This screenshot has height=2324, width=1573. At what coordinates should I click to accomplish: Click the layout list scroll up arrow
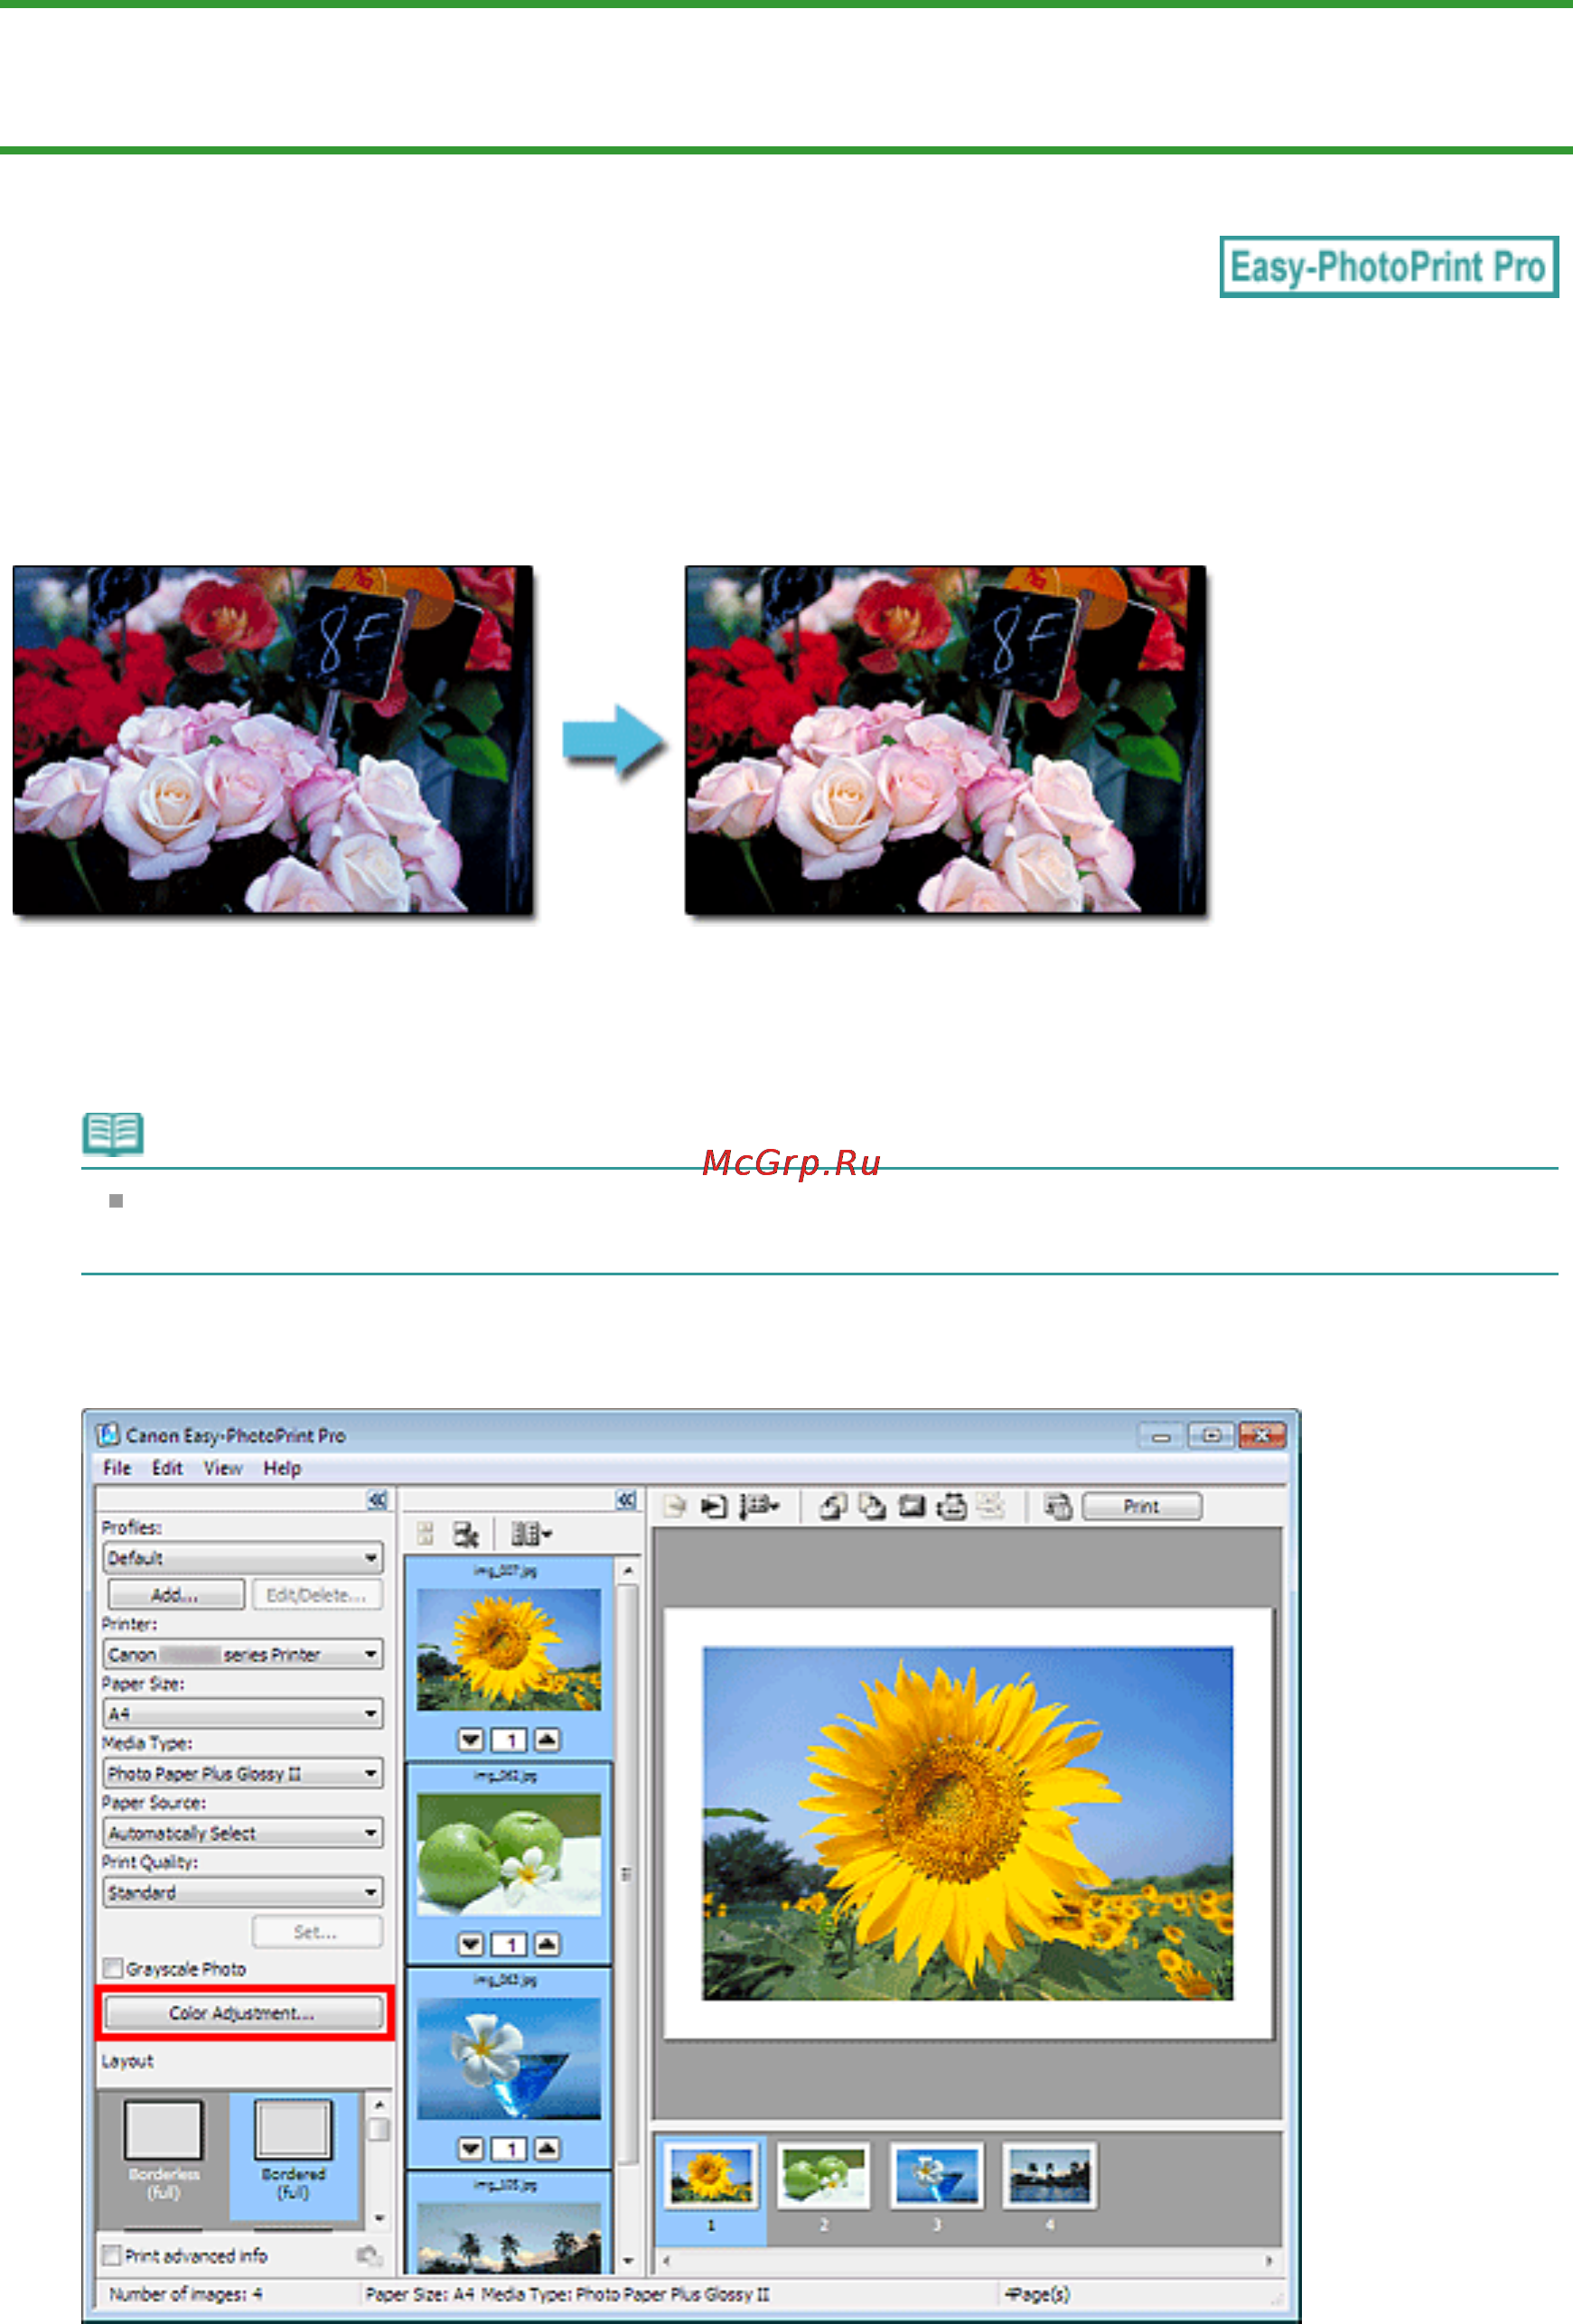pos(379,2105)
